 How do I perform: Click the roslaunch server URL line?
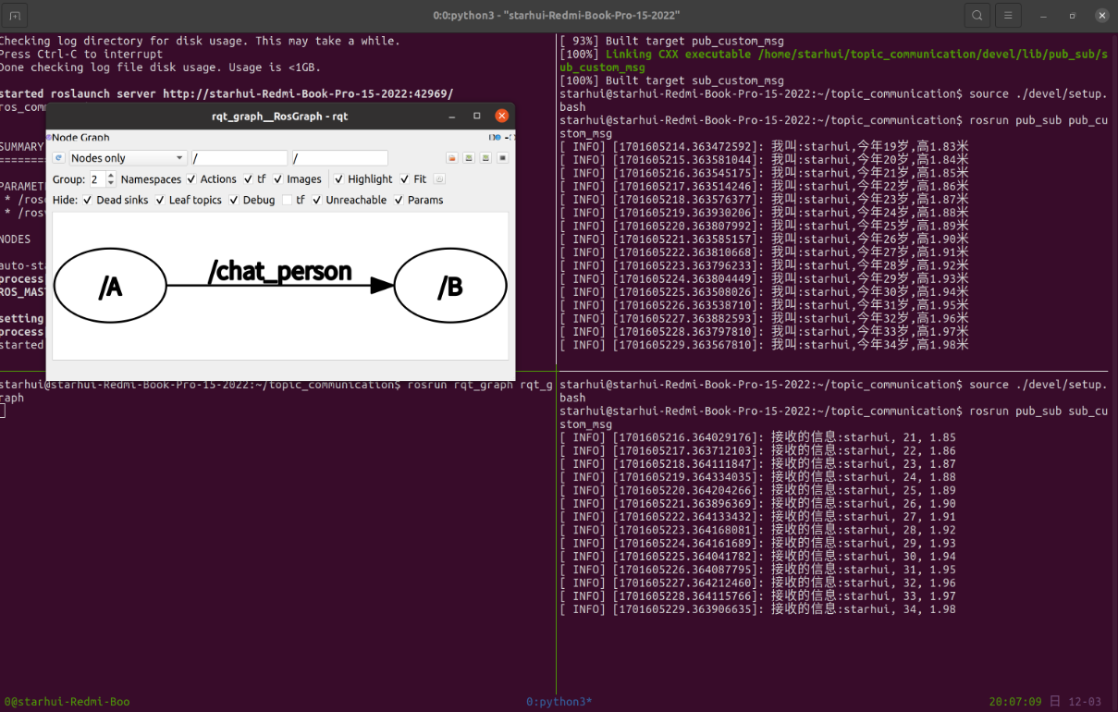[x=227, y=94]
